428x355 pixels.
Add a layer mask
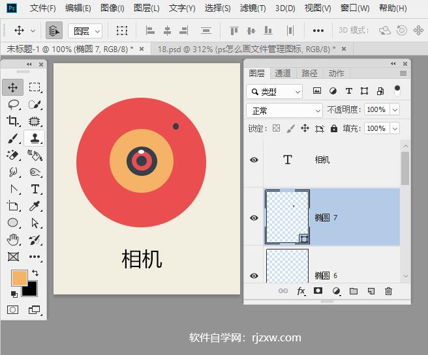pos(318,291)
